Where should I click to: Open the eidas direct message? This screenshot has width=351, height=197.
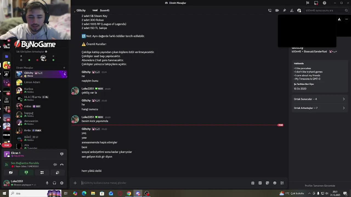tap(41, 106)
